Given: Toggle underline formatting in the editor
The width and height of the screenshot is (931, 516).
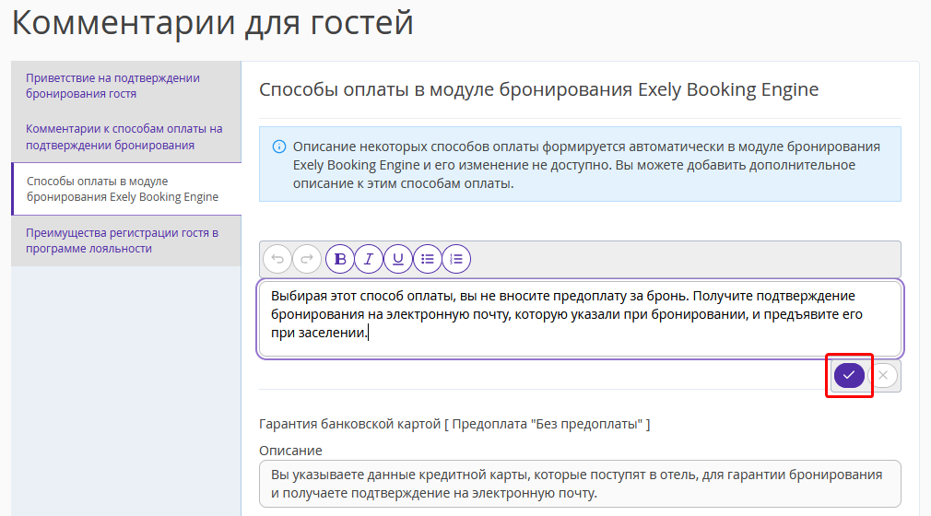Looking at the screenshot, I should 398,259.
